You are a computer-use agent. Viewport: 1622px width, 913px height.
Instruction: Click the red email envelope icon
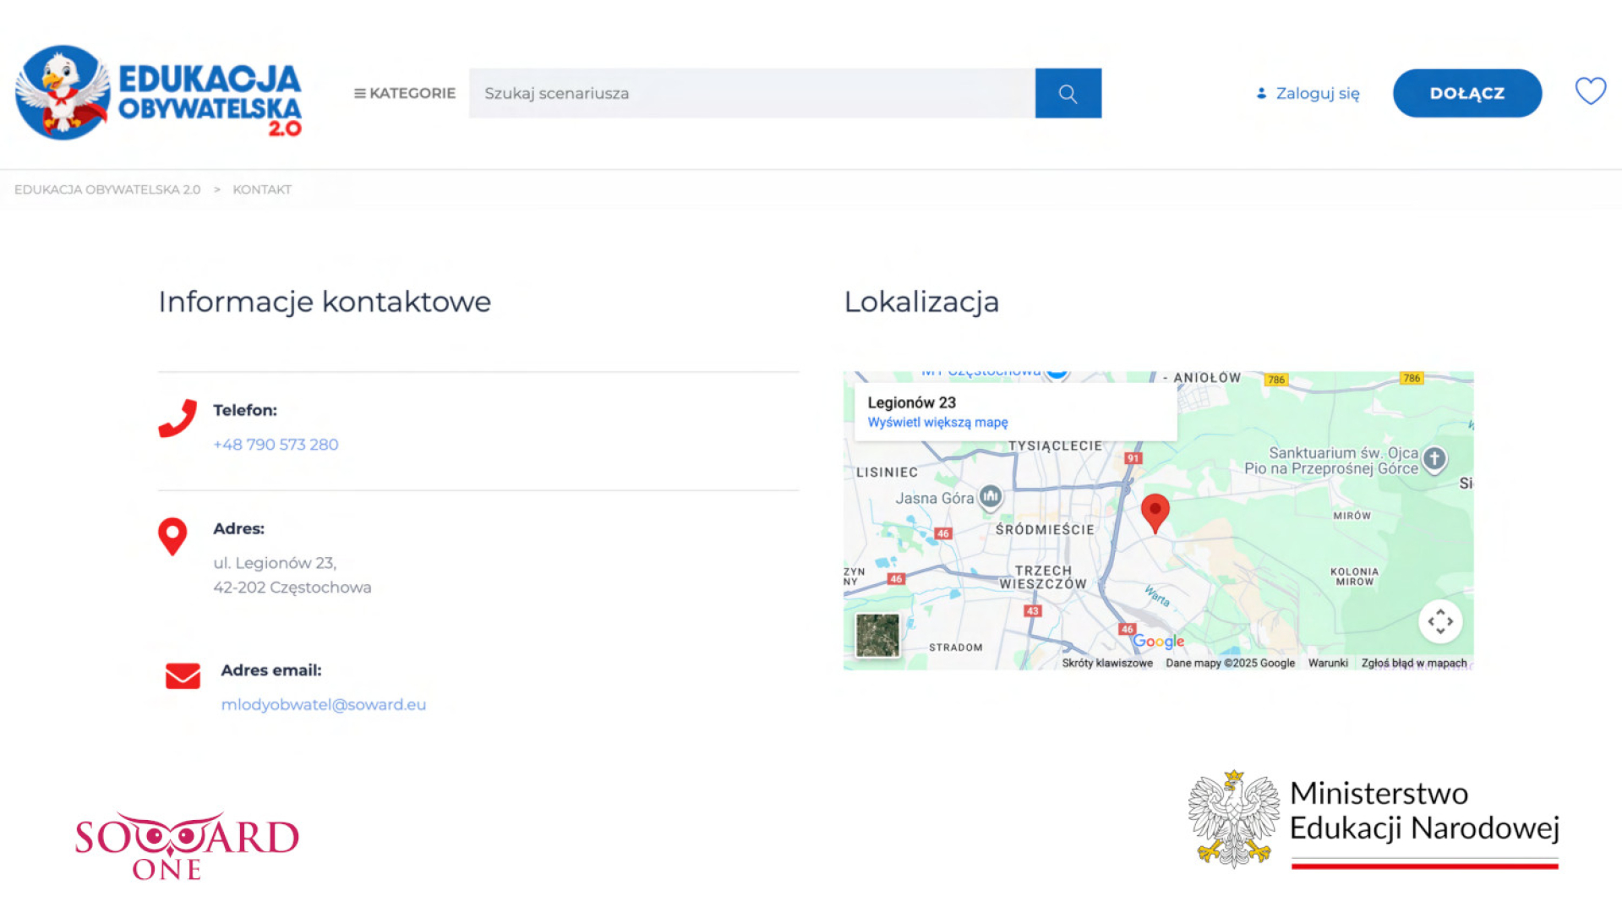point(183,676)
